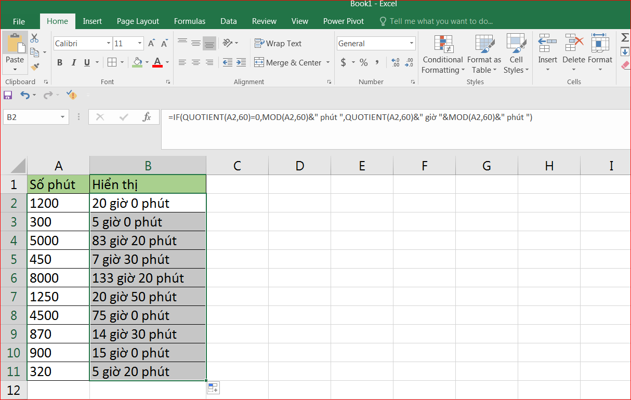Viewport: 631px width, 400px height.
Task: Increase decimal places
Action: [395, 62]
